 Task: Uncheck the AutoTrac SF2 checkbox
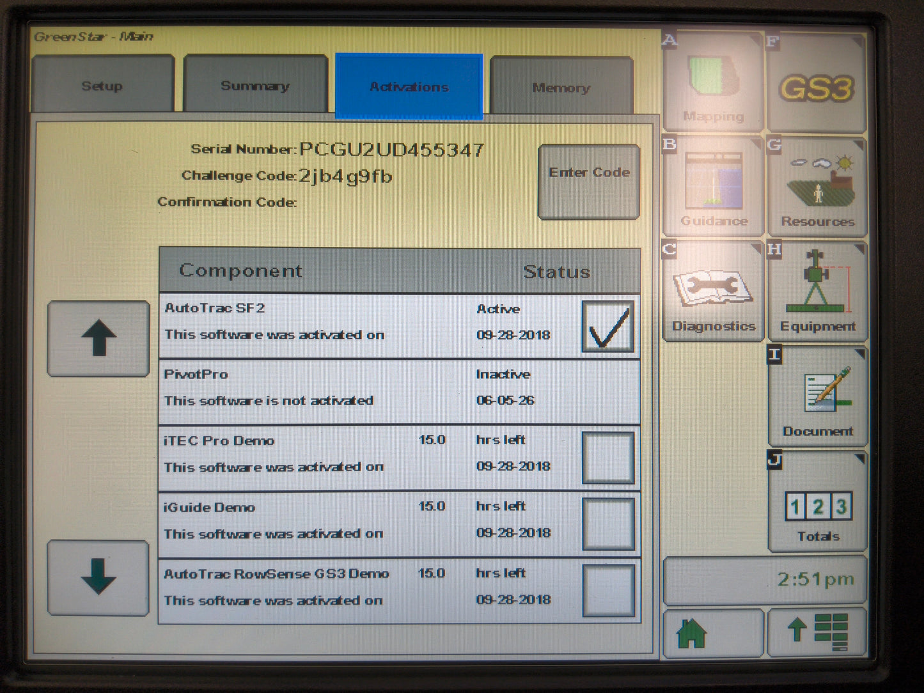point(607,327)
